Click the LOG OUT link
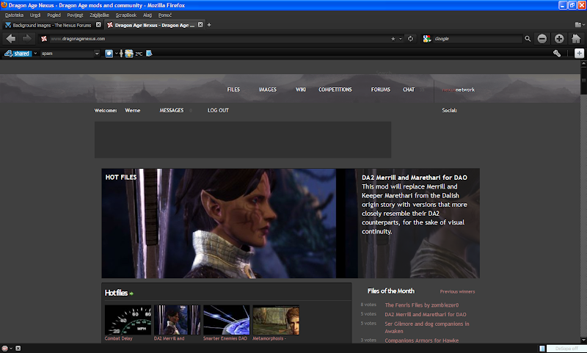 pyautogui.click(x=218, y=110)
